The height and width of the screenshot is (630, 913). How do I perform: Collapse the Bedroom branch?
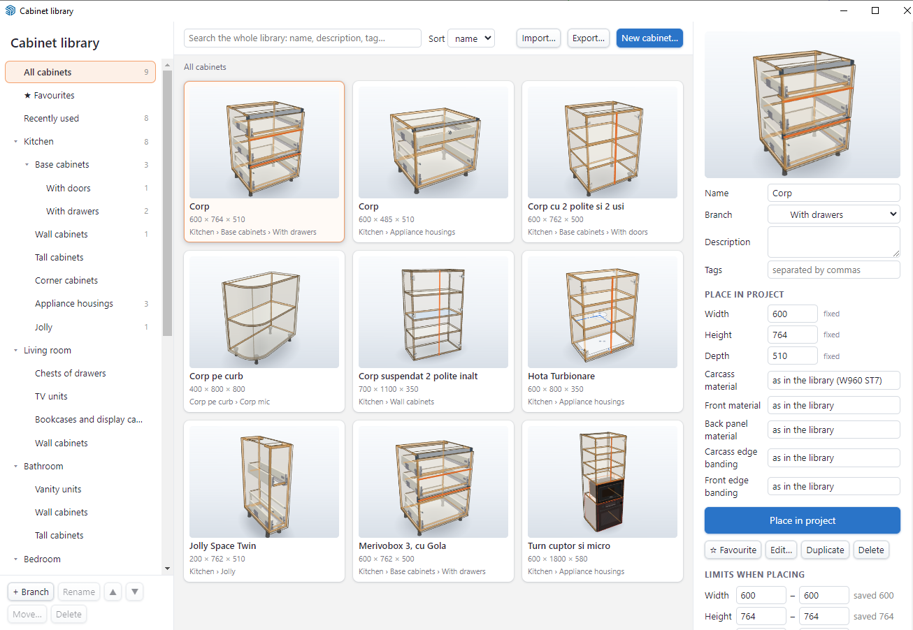pos(15,559)
